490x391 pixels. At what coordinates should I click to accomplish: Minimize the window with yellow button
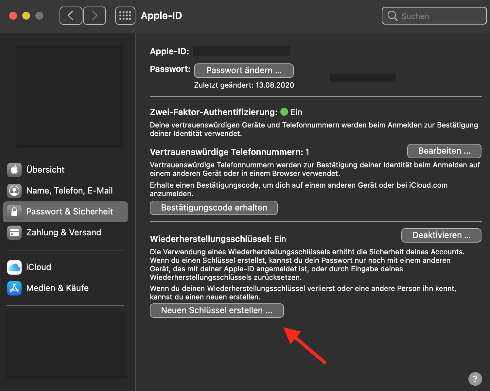coord(26,16)
